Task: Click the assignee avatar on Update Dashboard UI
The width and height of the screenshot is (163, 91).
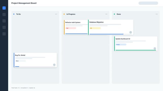Action: tap(155, 48)
